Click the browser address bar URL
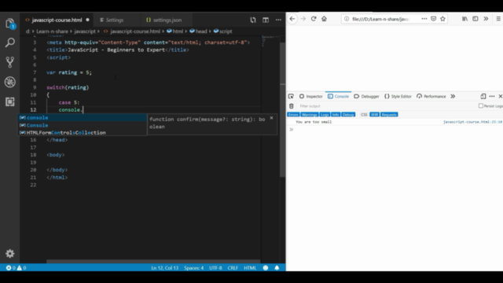This screenshot has height=283, width=503. click(x=380, y=19)
